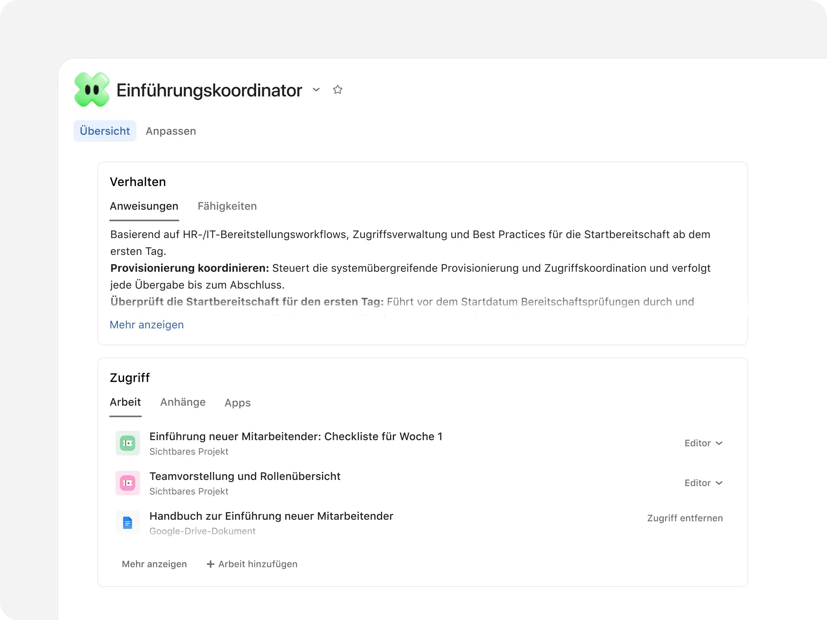827x620 pixels.
Task: Select the Anweisungen tab under Verhalten
Action: [144, 206]
